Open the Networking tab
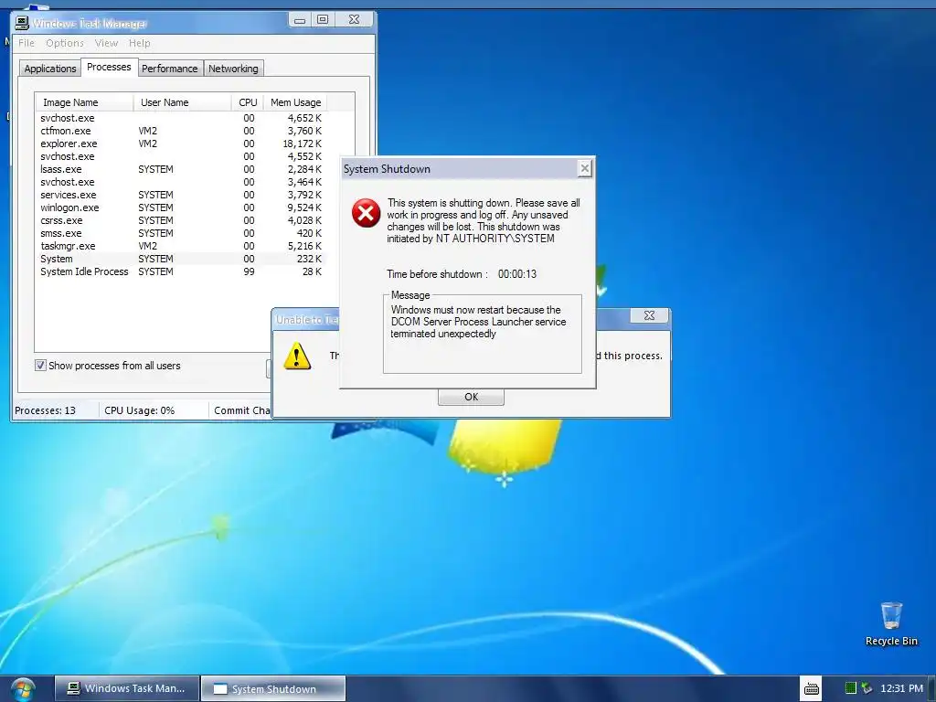 coord(233,69)
